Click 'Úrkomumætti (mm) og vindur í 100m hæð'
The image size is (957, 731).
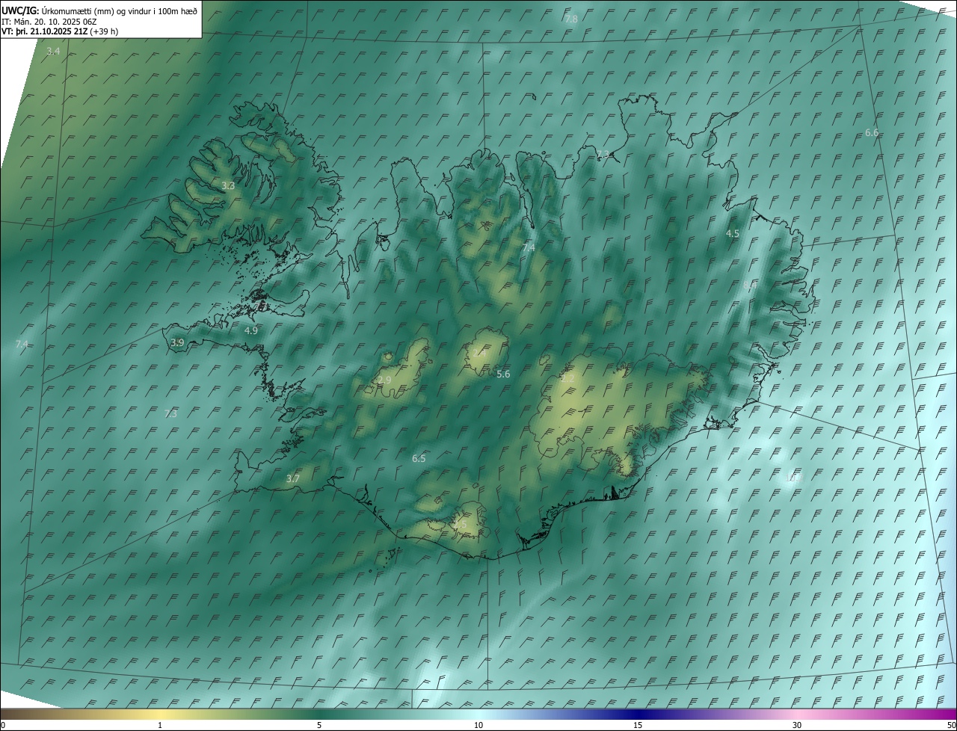(120, 11)
